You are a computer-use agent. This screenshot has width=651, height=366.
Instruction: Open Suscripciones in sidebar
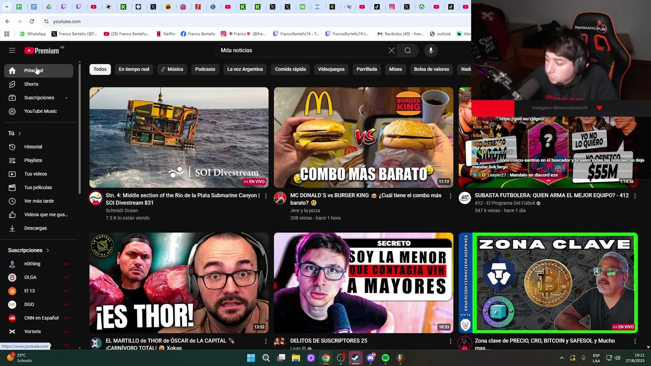point(39,98)
